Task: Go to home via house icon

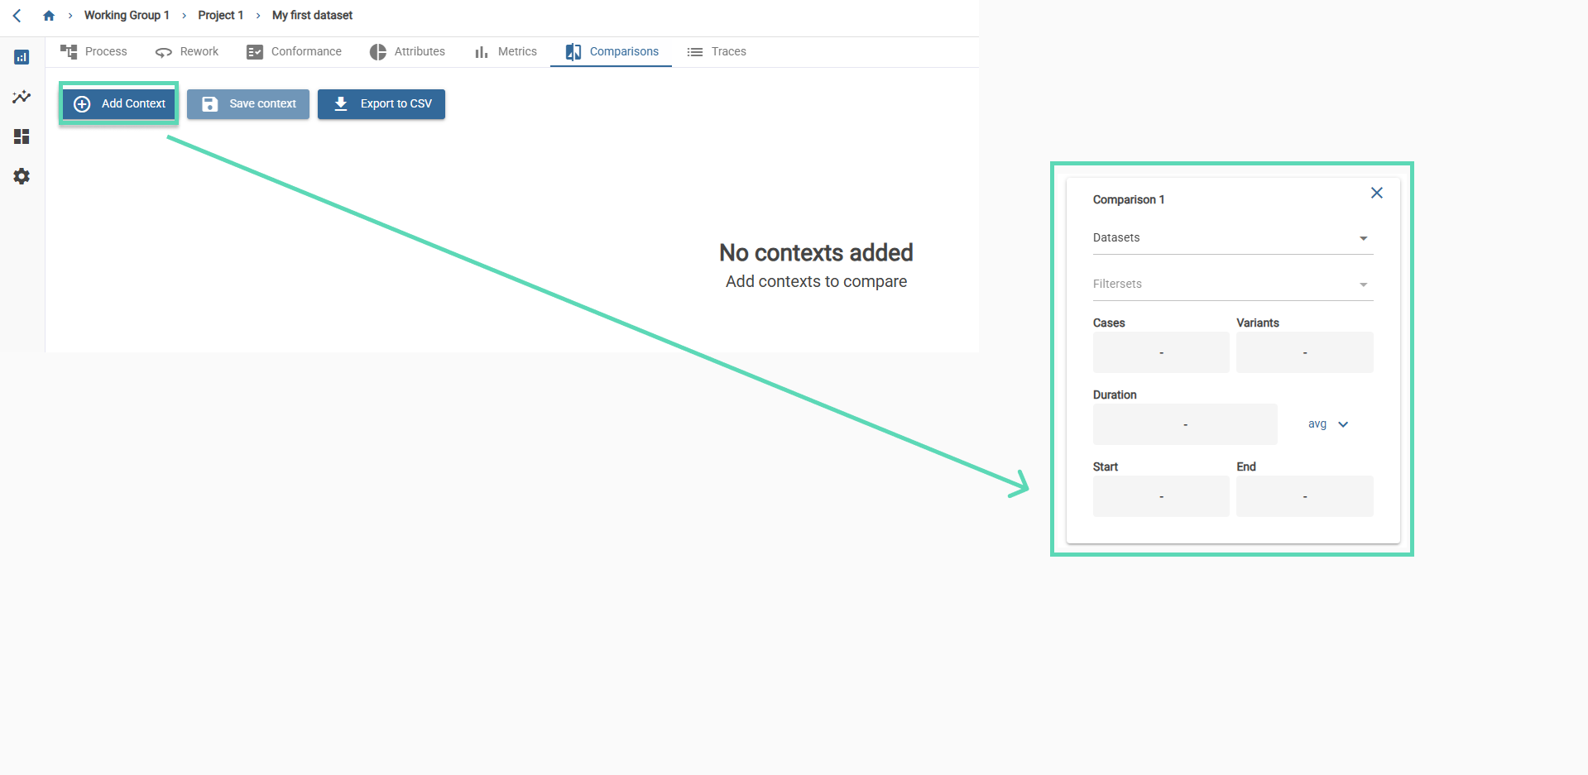Action: (x=49, y=16)
